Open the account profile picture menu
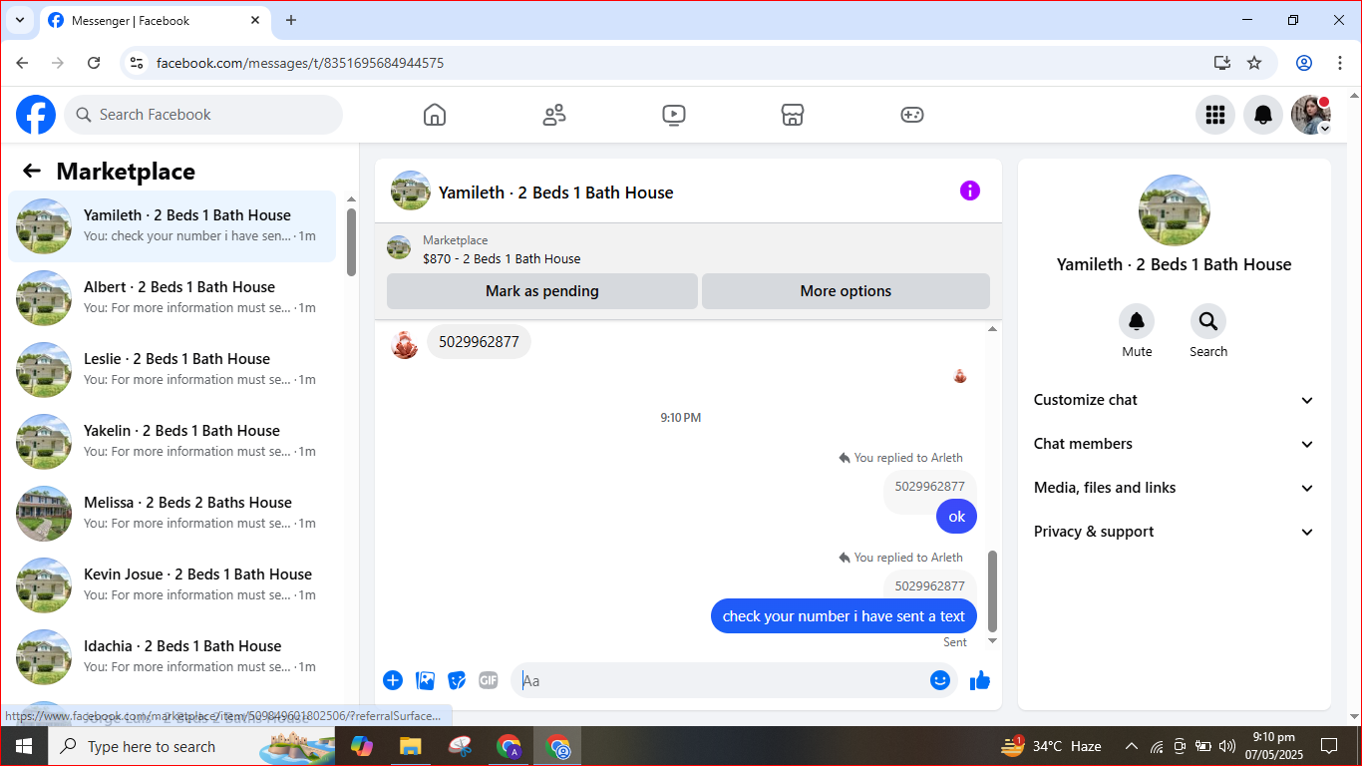This screenshot has height=766, width=1362. 1311,115
